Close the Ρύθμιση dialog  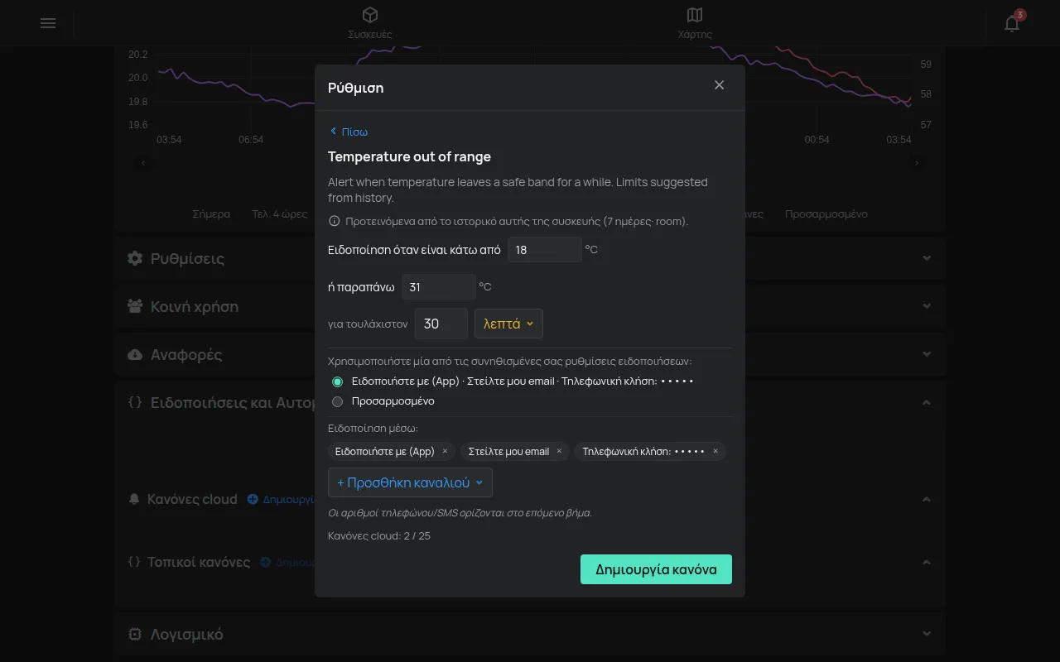[x=719, y=85]
